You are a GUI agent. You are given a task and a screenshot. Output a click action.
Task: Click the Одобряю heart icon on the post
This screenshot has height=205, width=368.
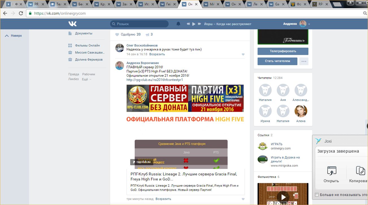pos(117,35)
